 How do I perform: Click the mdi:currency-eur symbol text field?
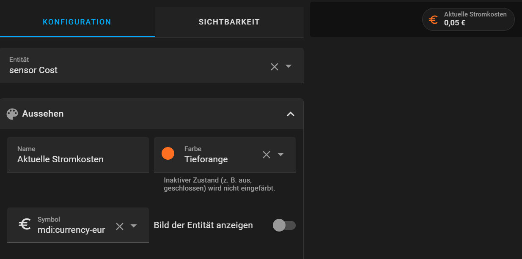(71, 229)
